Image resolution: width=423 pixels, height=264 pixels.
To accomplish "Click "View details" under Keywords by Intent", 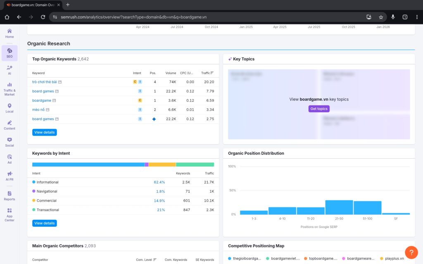I will (x=44, y=223).
